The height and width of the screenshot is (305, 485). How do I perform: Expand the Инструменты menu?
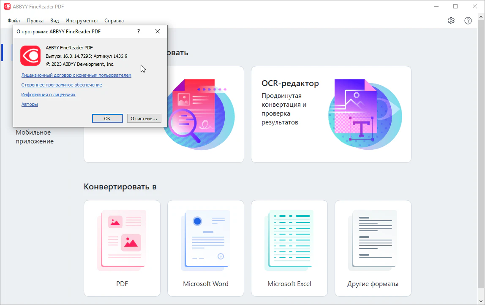tap(82, 21)
